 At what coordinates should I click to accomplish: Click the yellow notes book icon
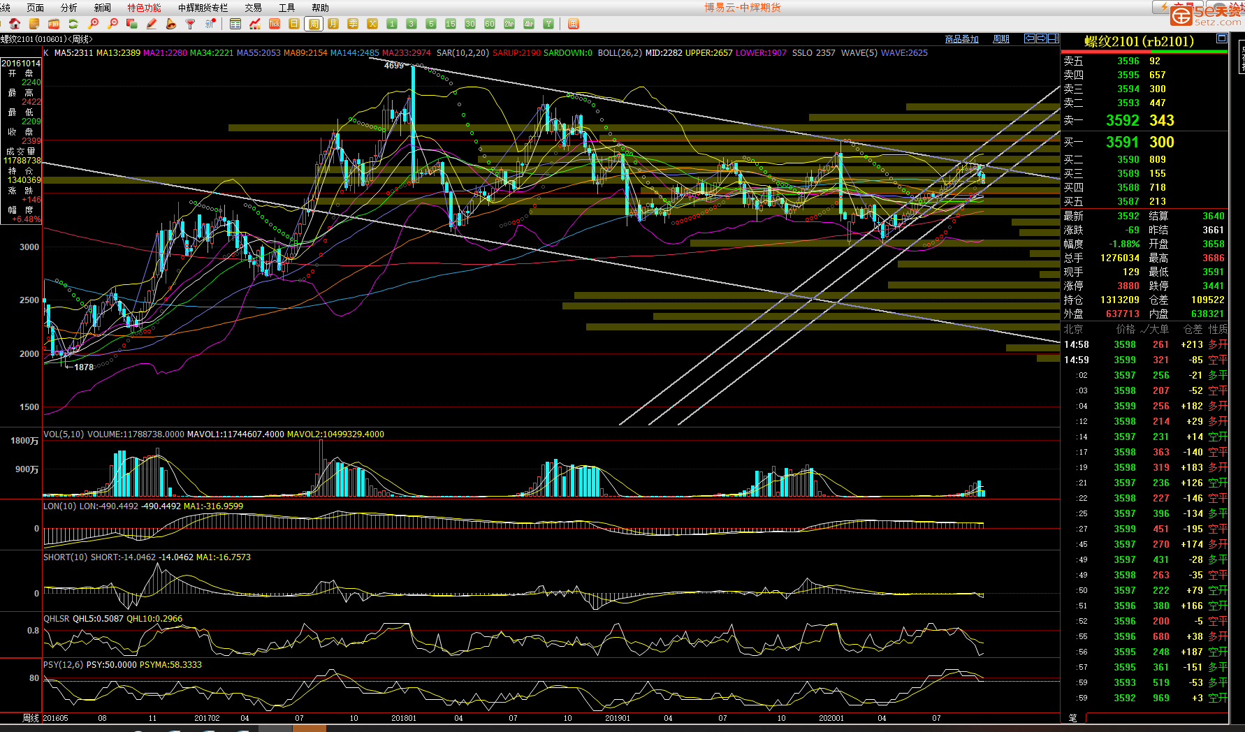pos(34,24)
